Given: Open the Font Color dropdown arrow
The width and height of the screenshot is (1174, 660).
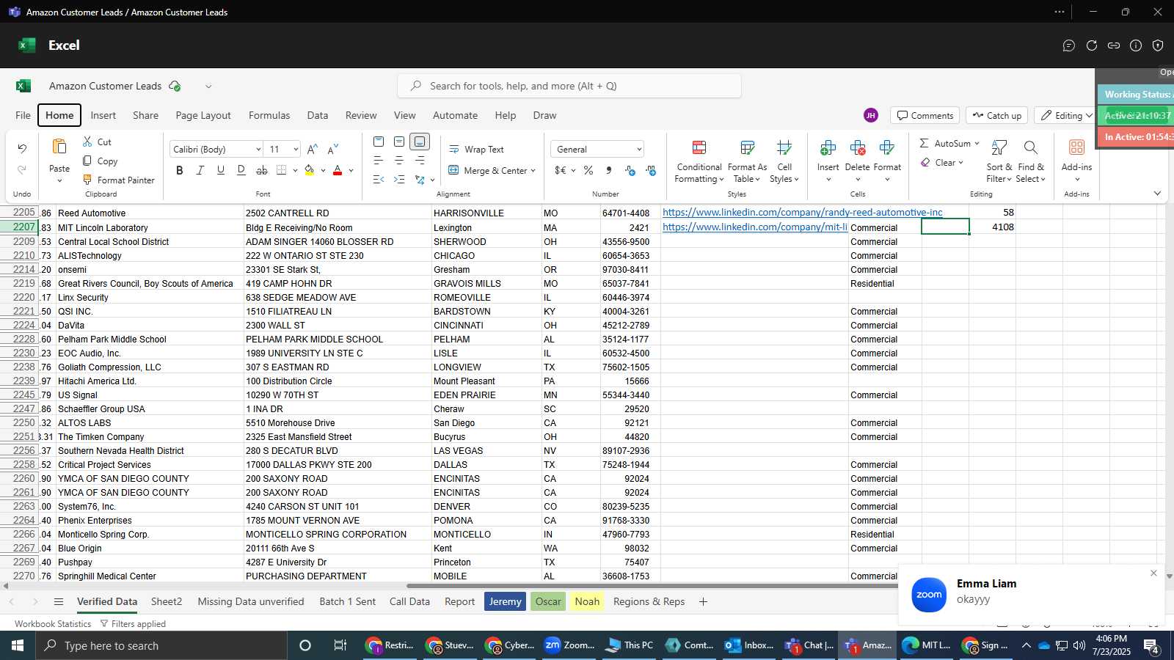Looking at the screenshot, I should [351, 170].
